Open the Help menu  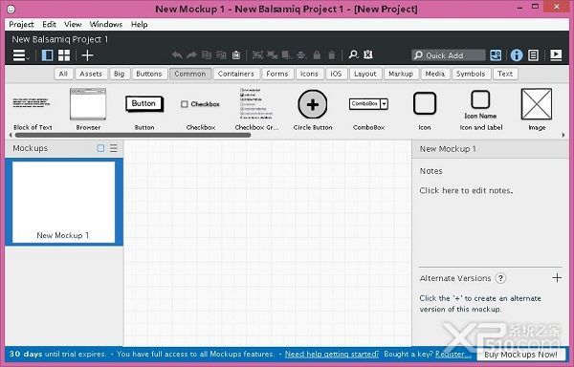(139, 25)
